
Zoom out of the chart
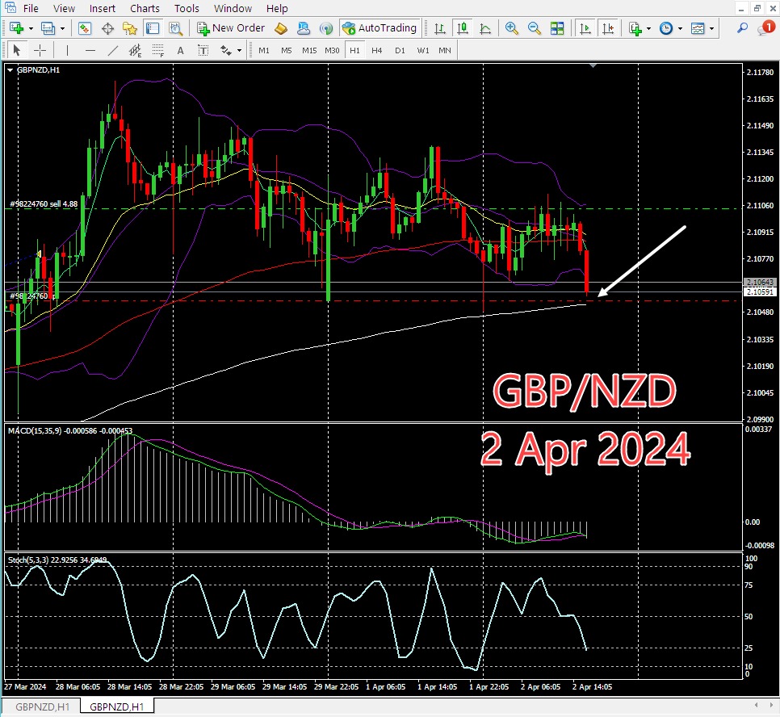pos(535,28)
